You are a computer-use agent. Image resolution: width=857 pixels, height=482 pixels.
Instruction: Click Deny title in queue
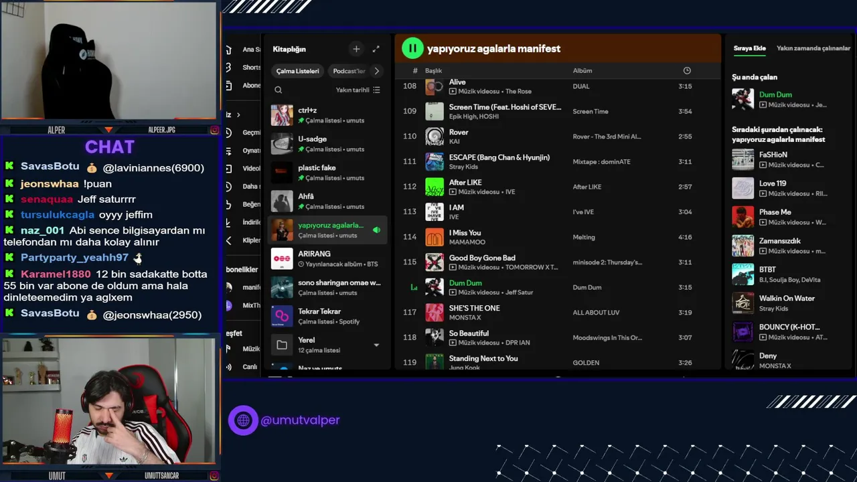(768, 356)
